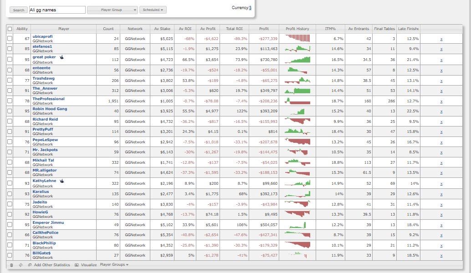Click the trash delete icon below the table
The height and width of the screenshot is (273, 471).
[11, 265]
